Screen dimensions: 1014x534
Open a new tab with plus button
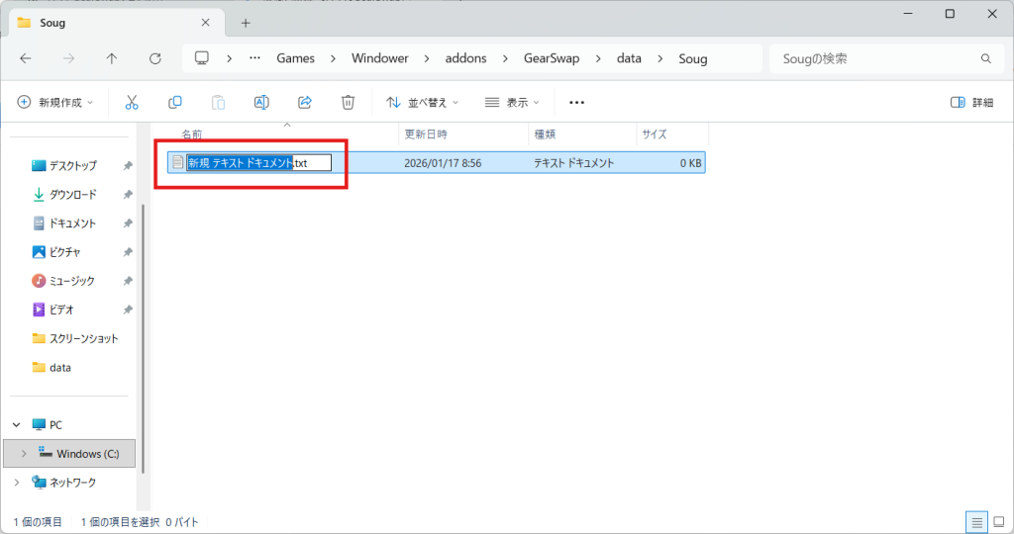tap(246, 23)
